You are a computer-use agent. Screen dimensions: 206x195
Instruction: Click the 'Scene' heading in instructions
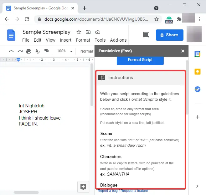pyautogui.click(x=106, y=134)
